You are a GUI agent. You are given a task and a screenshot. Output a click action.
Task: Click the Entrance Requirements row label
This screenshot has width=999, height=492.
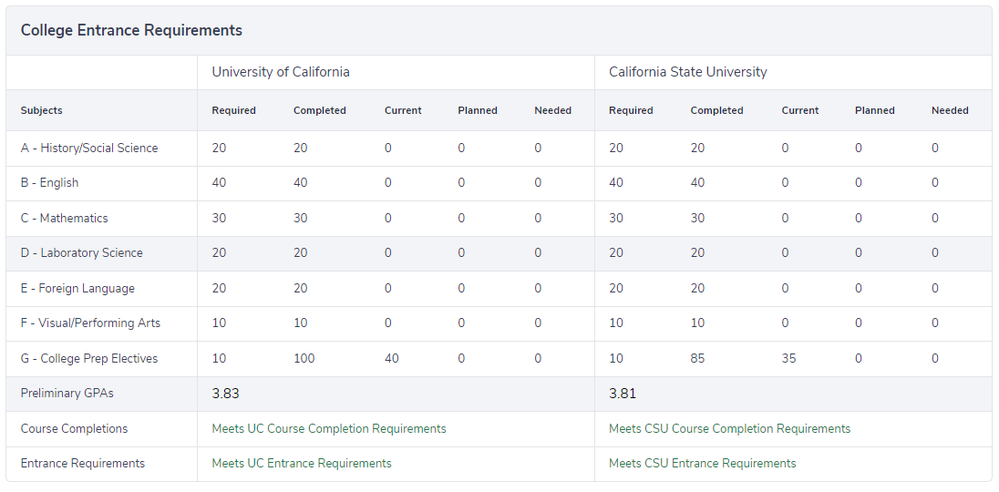click(83, 464)
